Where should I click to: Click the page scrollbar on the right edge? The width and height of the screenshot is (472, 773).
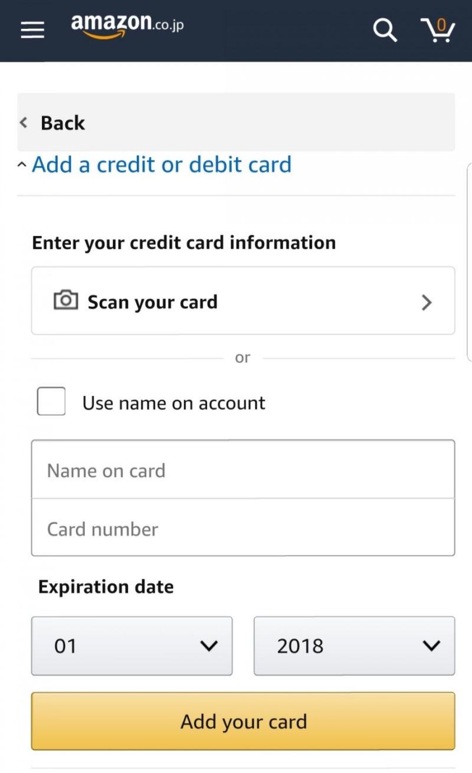point(469,260)
